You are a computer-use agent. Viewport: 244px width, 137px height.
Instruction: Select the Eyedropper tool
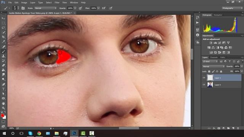(x=3, y=41)
